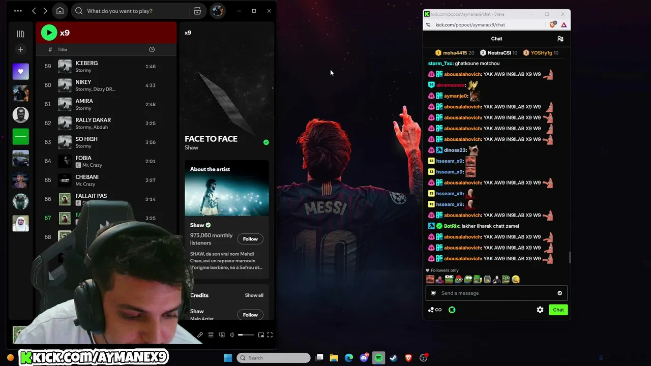Open Brave Rewards triangle icon

point(564,25)
